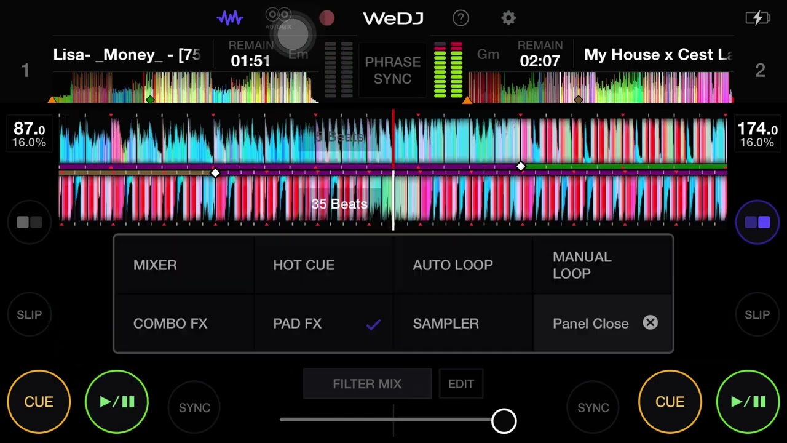
Task: Select PAD FX panel
Action: tap(323, 323)
